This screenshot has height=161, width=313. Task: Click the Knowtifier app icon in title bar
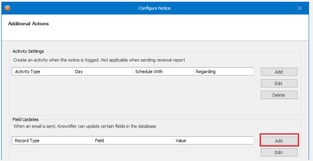(7, 8)
